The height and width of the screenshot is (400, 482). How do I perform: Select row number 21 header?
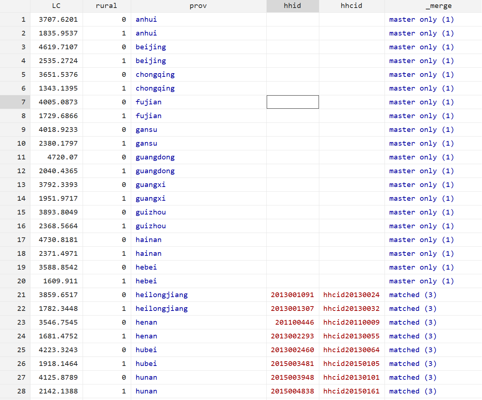point(15,295)
